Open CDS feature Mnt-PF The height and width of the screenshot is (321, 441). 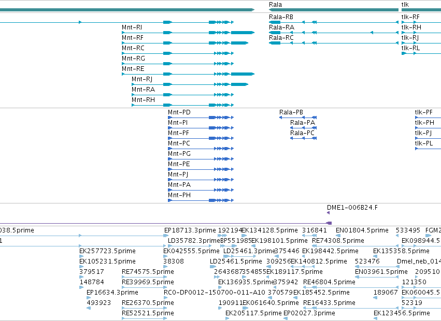click(178, 133)
